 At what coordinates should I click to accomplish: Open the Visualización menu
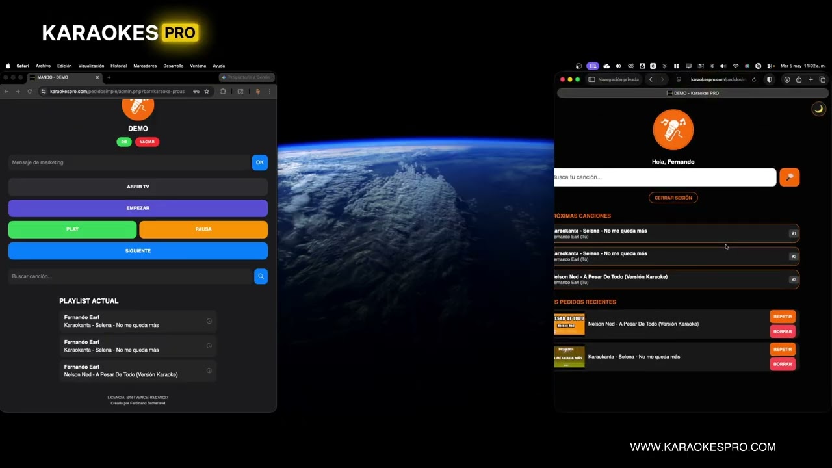click(91, 66)
